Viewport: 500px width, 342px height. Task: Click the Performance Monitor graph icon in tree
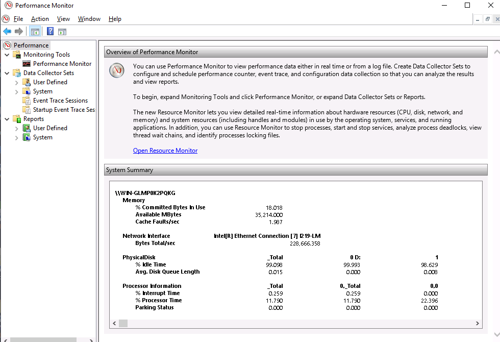pyautogui.click(x=27, y=64)
